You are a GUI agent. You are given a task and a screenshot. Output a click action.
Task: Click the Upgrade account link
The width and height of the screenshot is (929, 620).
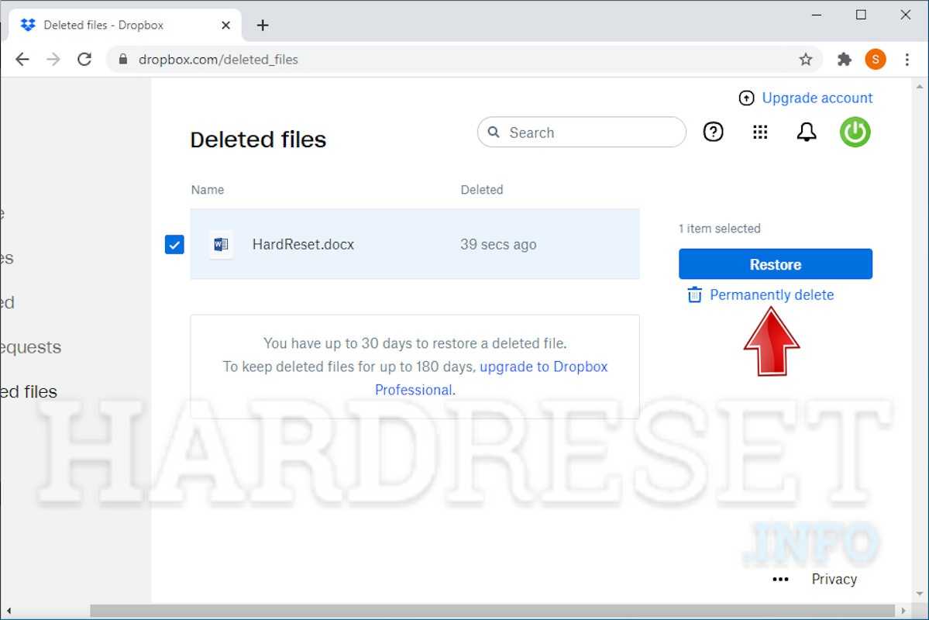[817, 98]
